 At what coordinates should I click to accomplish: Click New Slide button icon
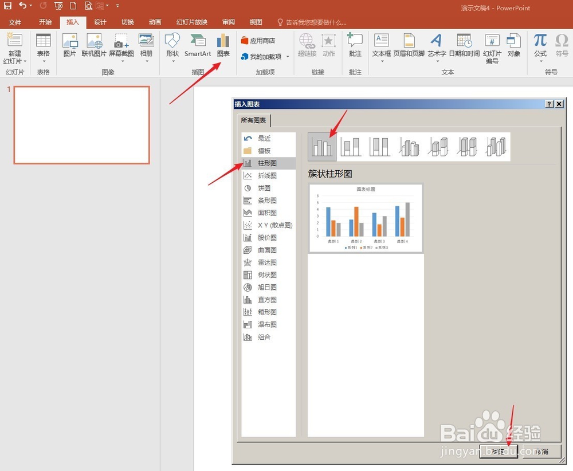[15, 40]
